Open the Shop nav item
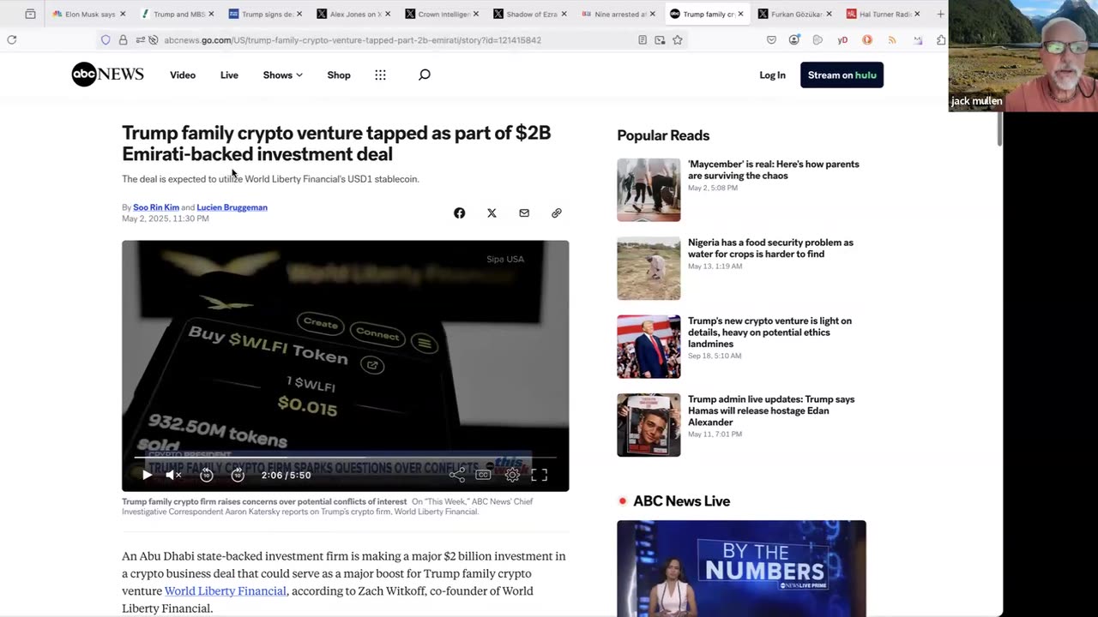Viewport: 1098px width, 617px height. click(x=339, y=75)
